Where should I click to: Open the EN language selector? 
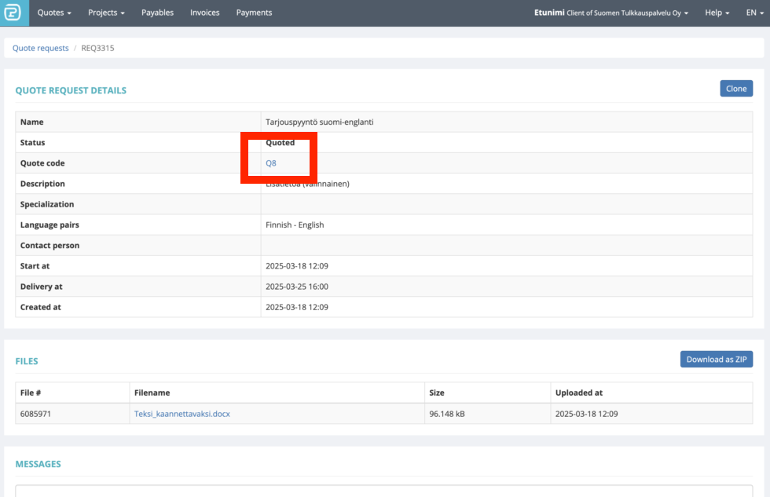coord(755,13)
